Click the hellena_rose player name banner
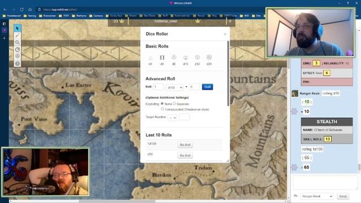The width and height of the screenshot is (361, 203). coord(166,21)
